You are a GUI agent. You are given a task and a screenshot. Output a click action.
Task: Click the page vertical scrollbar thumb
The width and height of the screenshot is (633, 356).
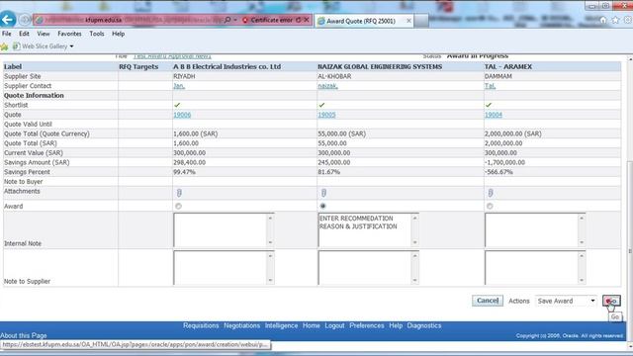click(x=629, y=250)
